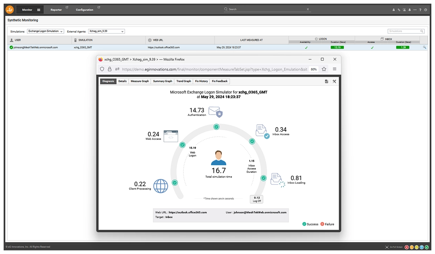This screenshot has height=254, width=435.
Task: Click the top Search field
Action: 266,9
